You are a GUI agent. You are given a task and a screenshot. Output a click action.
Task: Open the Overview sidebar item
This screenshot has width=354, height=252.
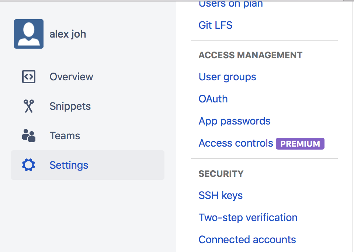click(x=71, y=77)
